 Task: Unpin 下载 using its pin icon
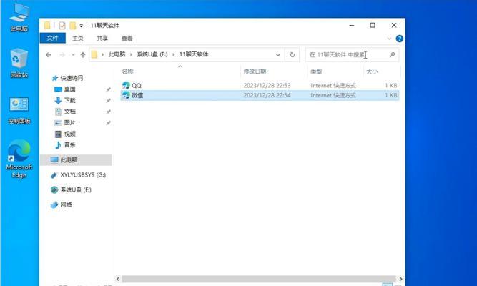pos(108,101)
